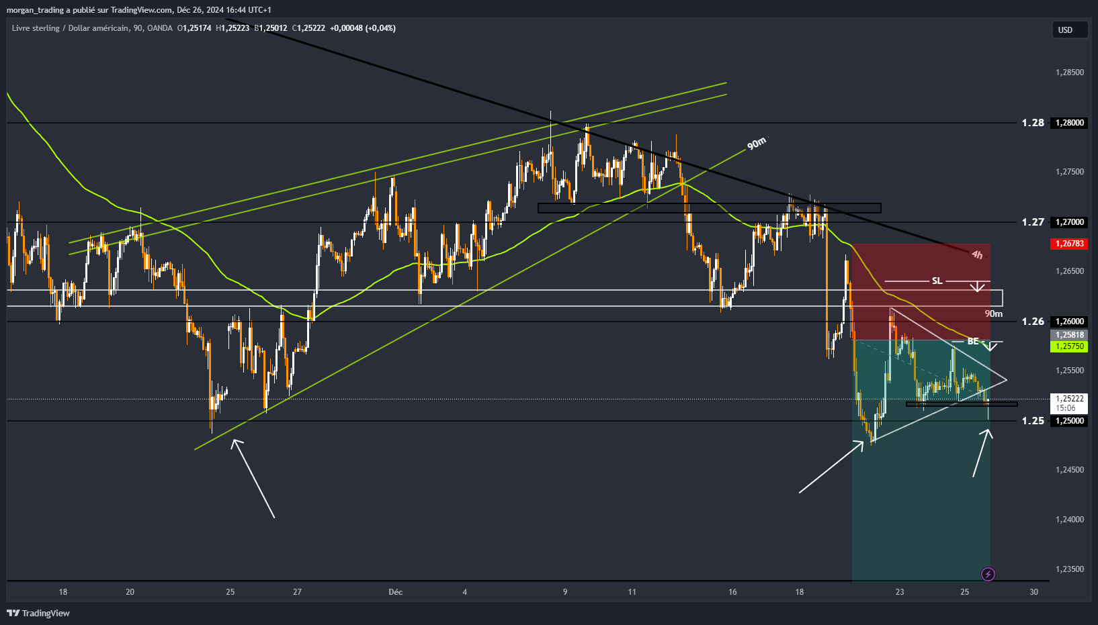Open the TradingView logo link
Viewport: 1098px width, 625px height.
pos(38,613)
